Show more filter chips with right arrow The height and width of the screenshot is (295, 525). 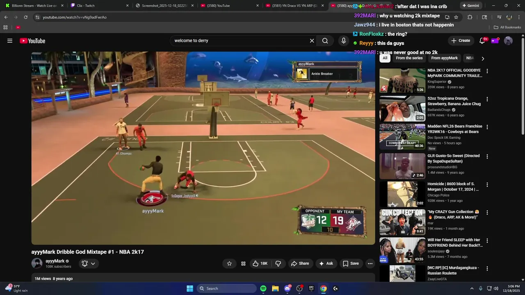tap(483, 59)
